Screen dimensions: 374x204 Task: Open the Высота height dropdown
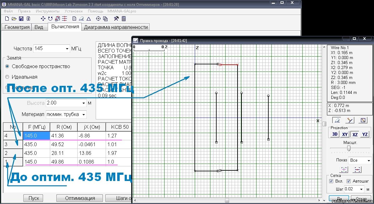tap(84, 103)
